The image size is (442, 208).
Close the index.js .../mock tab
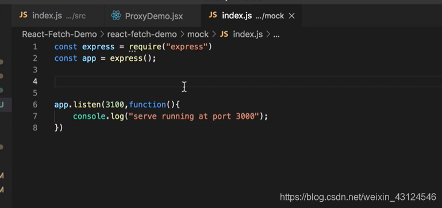(x=292, y=16)
